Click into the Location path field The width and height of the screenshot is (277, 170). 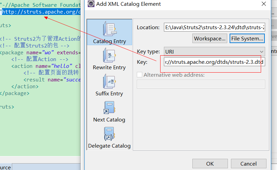click(214, 27)
